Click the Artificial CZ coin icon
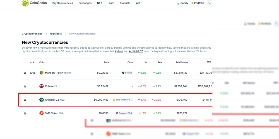The image size is (279, 139). tap(42, 100)
